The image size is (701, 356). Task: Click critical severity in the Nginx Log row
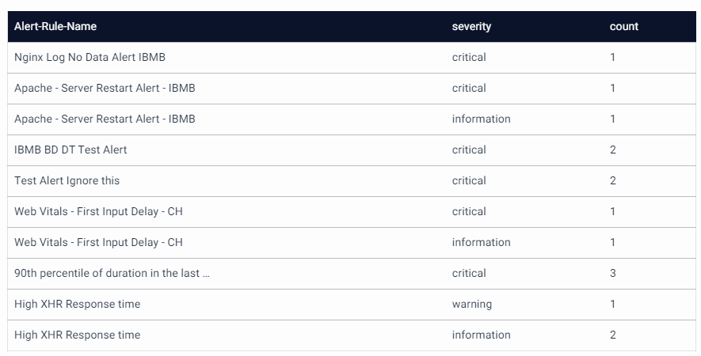click(x=469, y=57)
